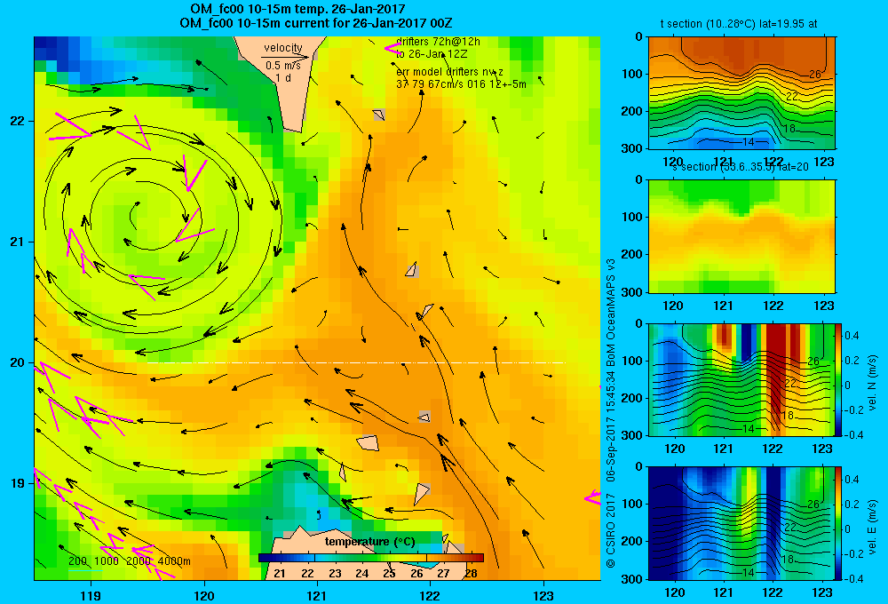Click the 28 value on temperature colorbar
The width and height of the screenshot is (888, 604).
click(472, 573)
